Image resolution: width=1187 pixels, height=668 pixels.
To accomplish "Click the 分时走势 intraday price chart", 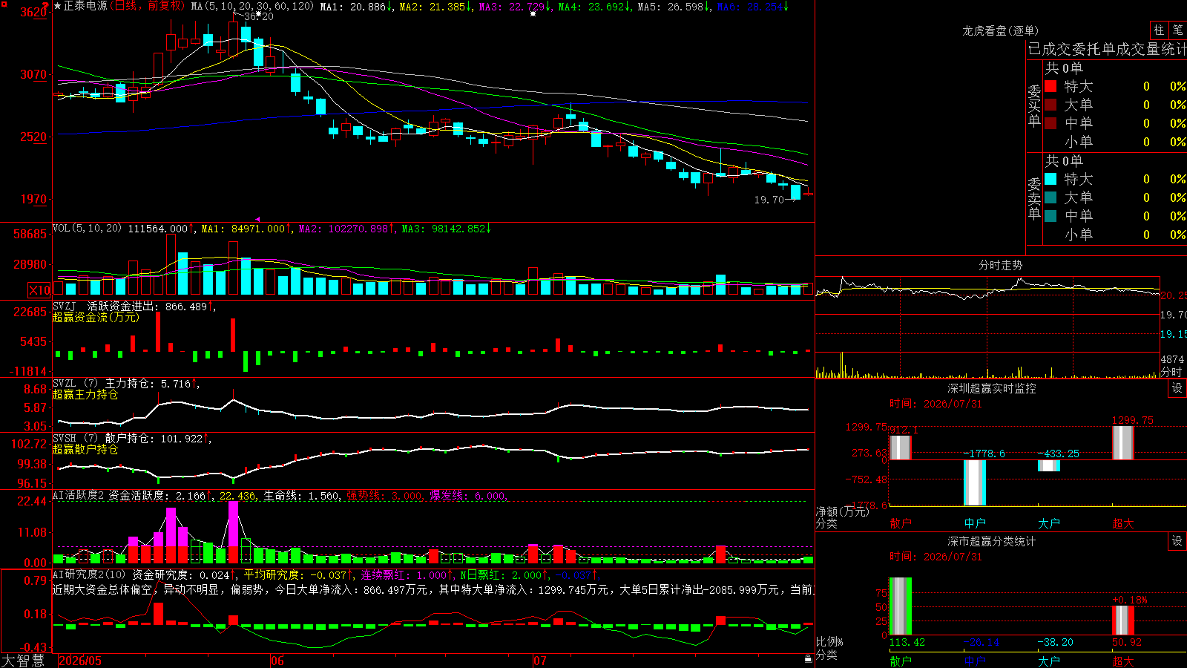I will tap(987, 312).
